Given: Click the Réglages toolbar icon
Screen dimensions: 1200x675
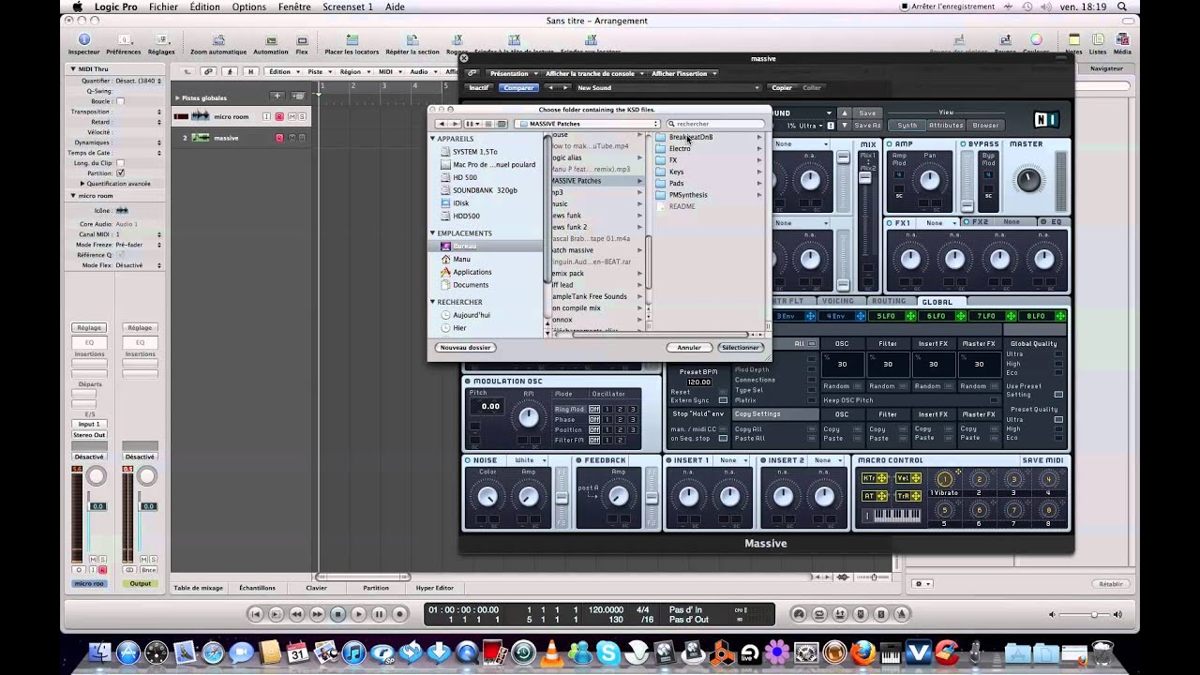Looking at the screenshot, I should [161, 40].
